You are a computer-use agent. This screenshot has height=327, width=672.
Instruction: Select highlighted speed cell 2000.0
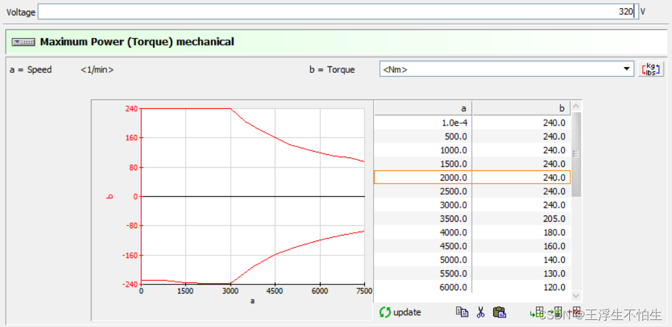tap(423, 177)
